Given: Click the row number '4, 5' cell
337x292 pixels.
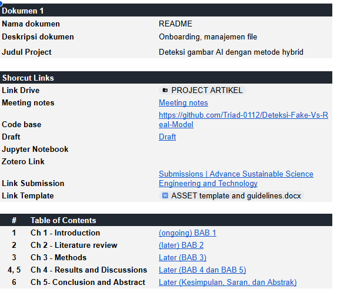Looking at the screenshot, I should coord(14,270).
